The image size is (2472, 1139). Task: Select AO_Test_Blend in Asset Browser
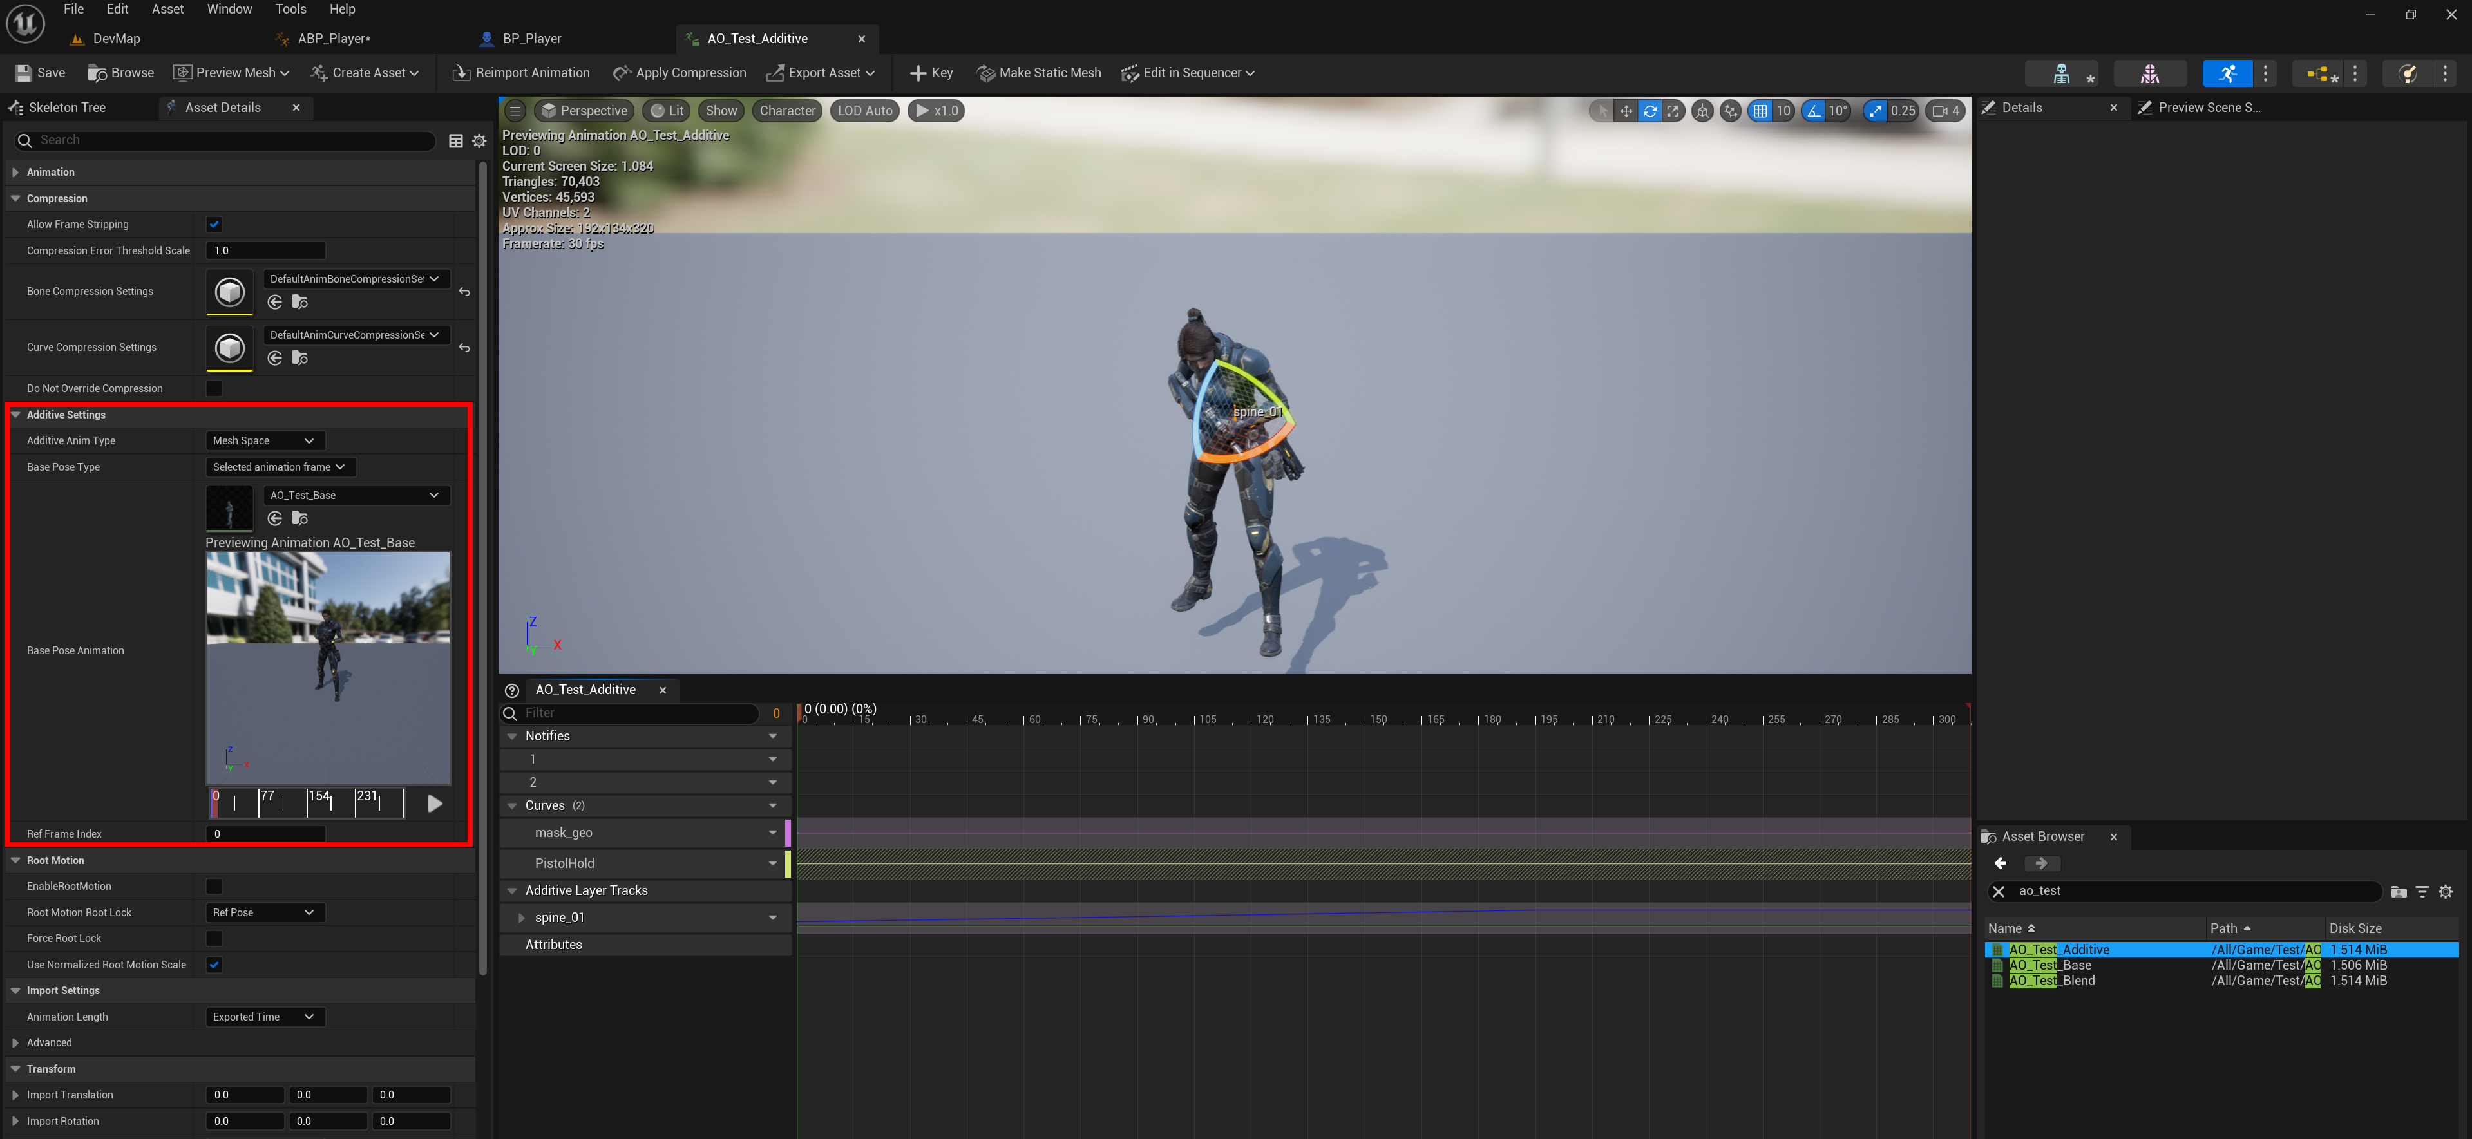(x=2051, y=982)
